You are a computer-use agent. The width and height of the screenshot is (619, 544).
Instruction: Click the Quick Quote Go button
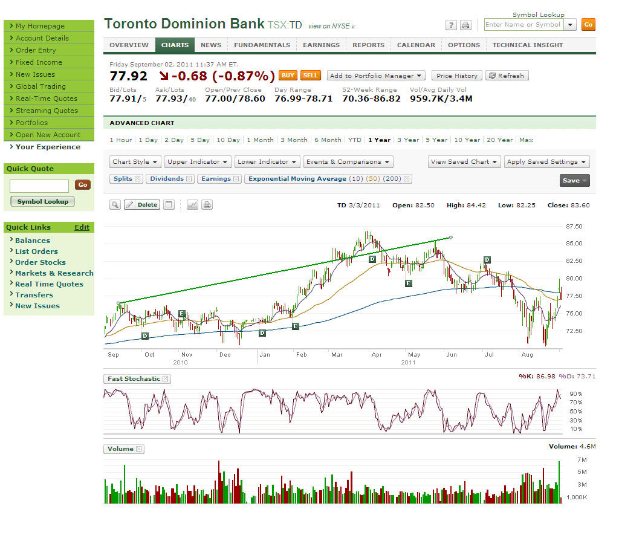tap(82, 185)
